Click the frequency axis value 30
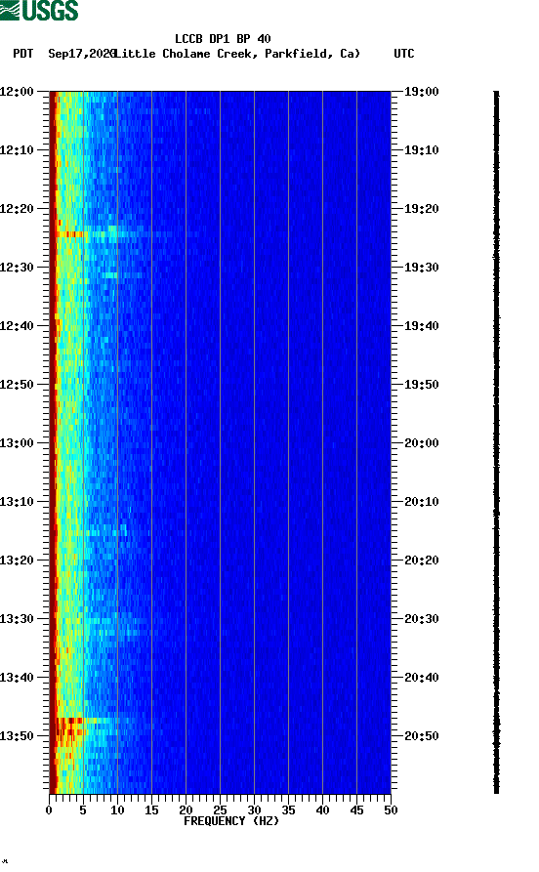The width and height of the screenshot is (539, 872). point(254,810)
